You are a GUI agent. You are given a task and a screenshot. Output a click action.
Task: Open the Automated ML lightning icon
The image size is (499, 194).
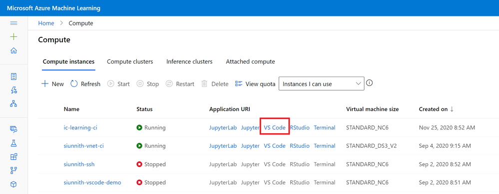[x=13, y=90]
